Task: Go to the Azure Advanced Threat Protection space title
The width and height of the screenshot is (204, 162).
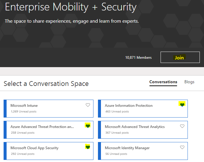Action: click(x=42, y=127)
